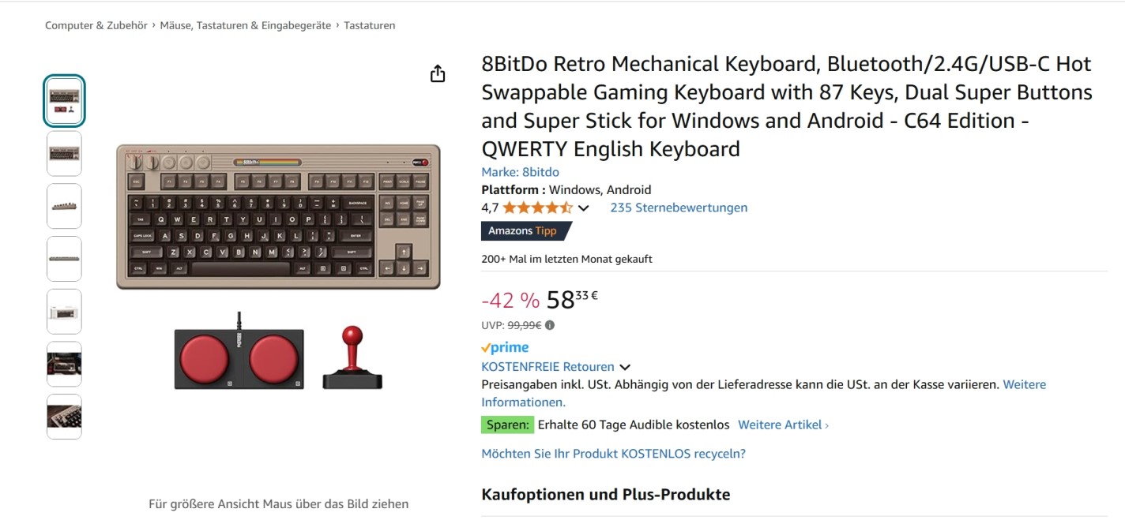The image size is (1125, 520).
Task: Click the star rating icons
Action: (537, 208)
